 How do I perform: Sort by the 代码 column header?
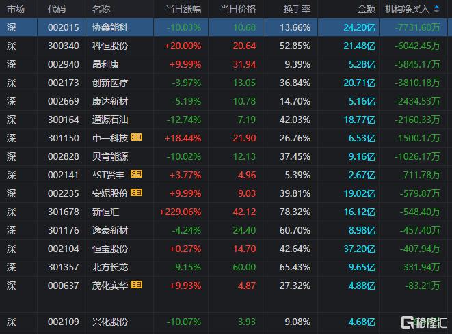point(57,9)
